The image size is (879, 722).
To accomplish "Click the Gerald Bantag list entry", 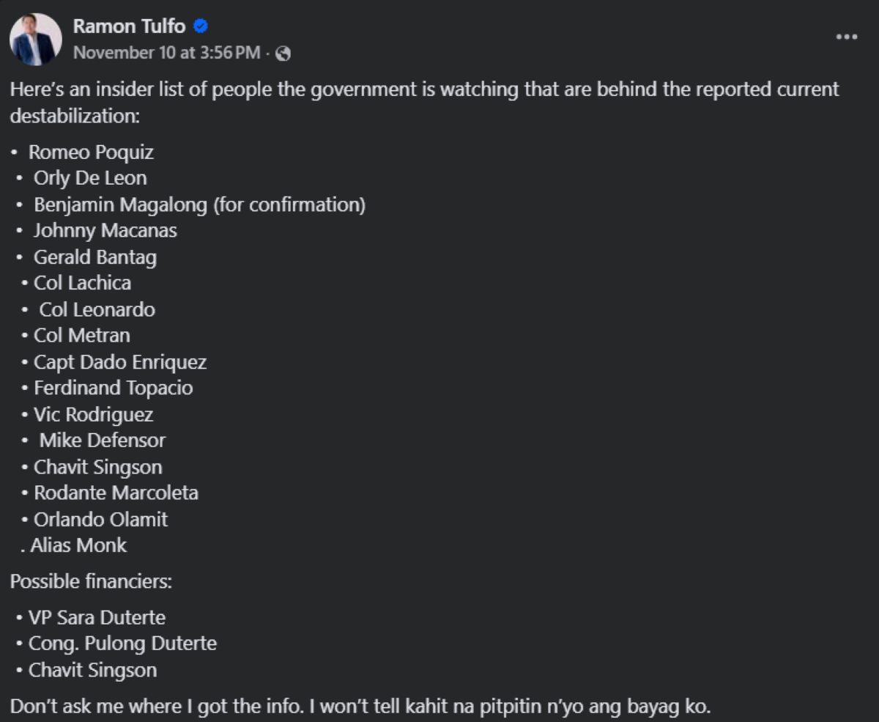I will (94, 257).
